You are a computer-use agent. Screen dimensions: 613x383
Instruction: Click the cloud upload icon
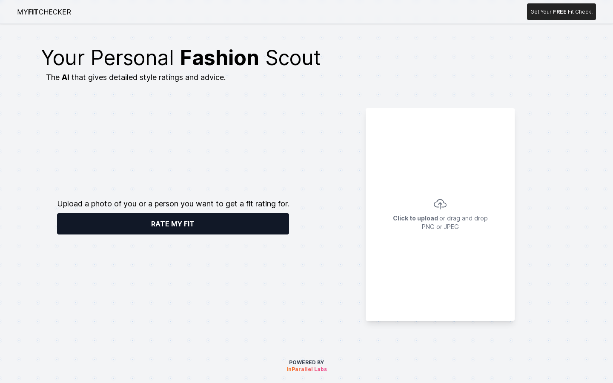tap(440, 204)
